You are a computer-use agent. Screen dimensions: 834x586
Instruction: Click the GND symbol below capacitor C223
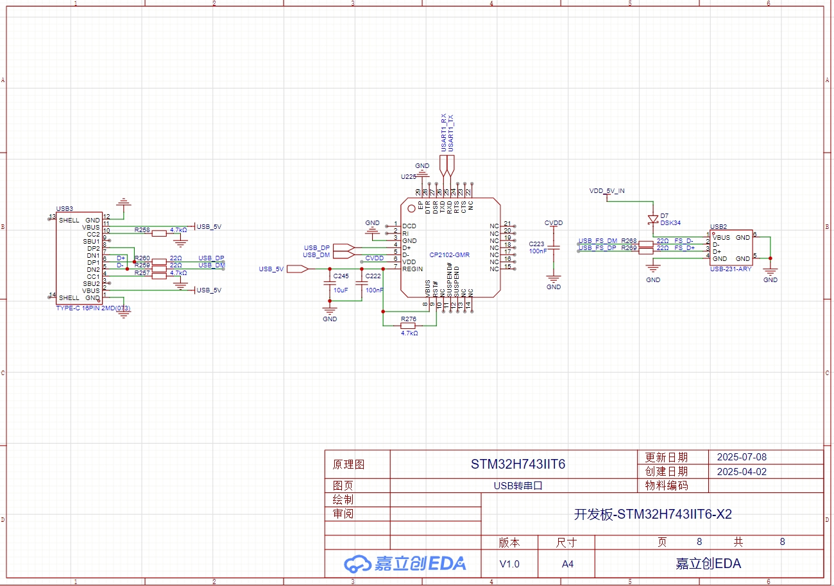pos(554,278)
